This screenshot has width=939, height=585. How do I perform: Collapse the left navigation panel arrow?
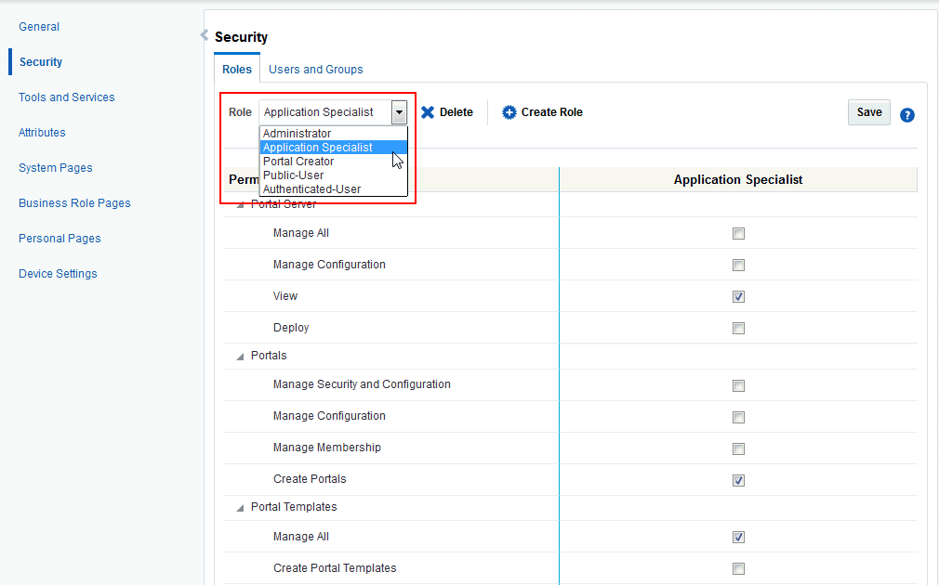(x=205, y=35)
